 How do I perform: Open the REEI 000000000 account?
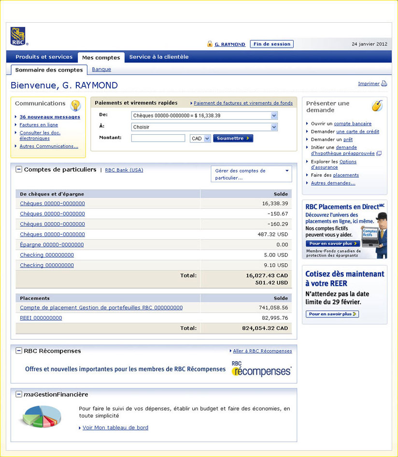(x=41, y=318)
